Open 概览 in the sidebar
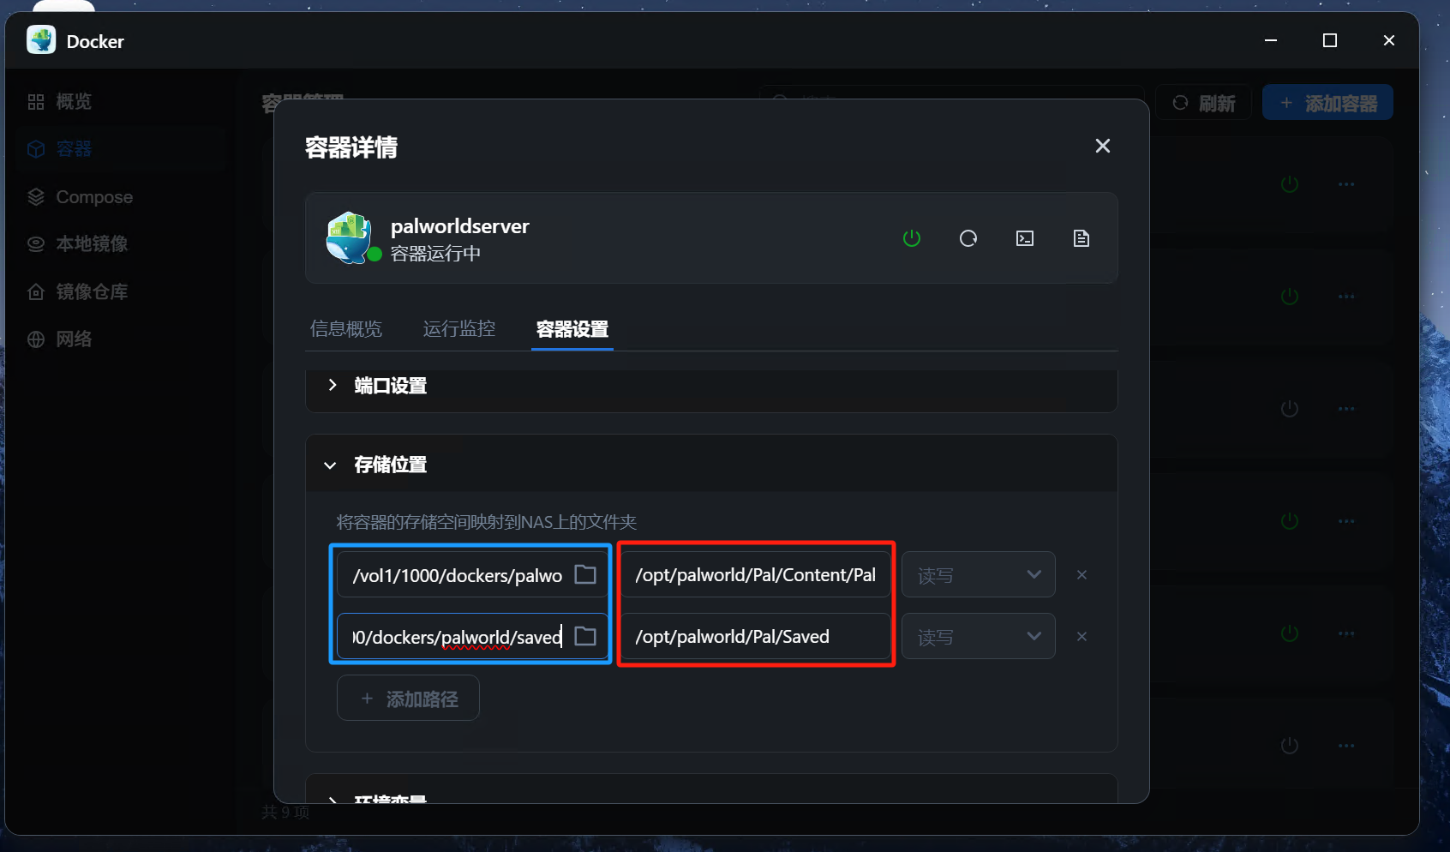The width and height of the screenshot is (1450, 852). 120,101
